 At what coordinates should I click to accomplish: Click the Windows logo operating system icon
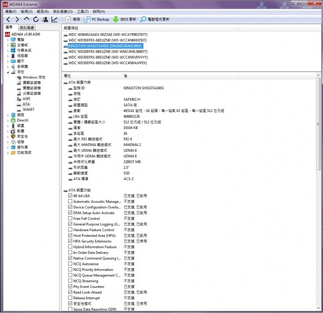13,51
